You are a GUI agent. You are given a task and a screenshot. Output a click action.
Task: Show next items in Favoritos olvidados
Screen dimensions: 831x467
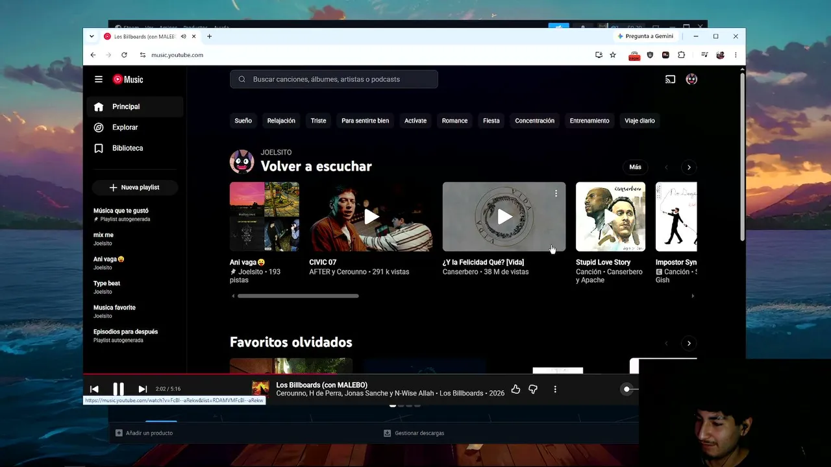point(689,343)
